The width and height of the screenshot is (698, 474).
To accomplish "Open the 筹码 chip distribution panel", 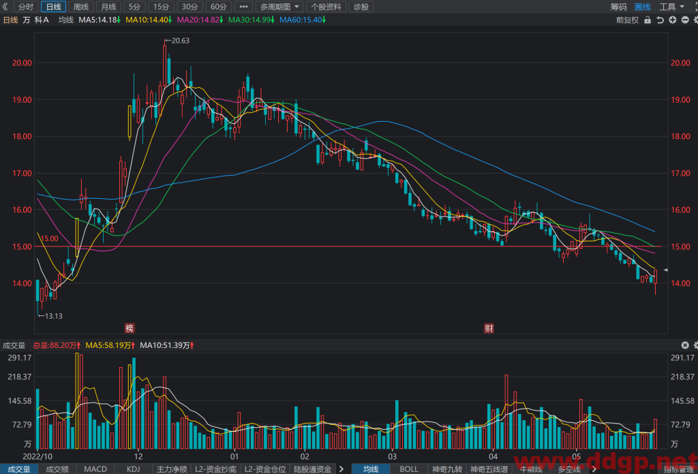I will pos(618,7).
